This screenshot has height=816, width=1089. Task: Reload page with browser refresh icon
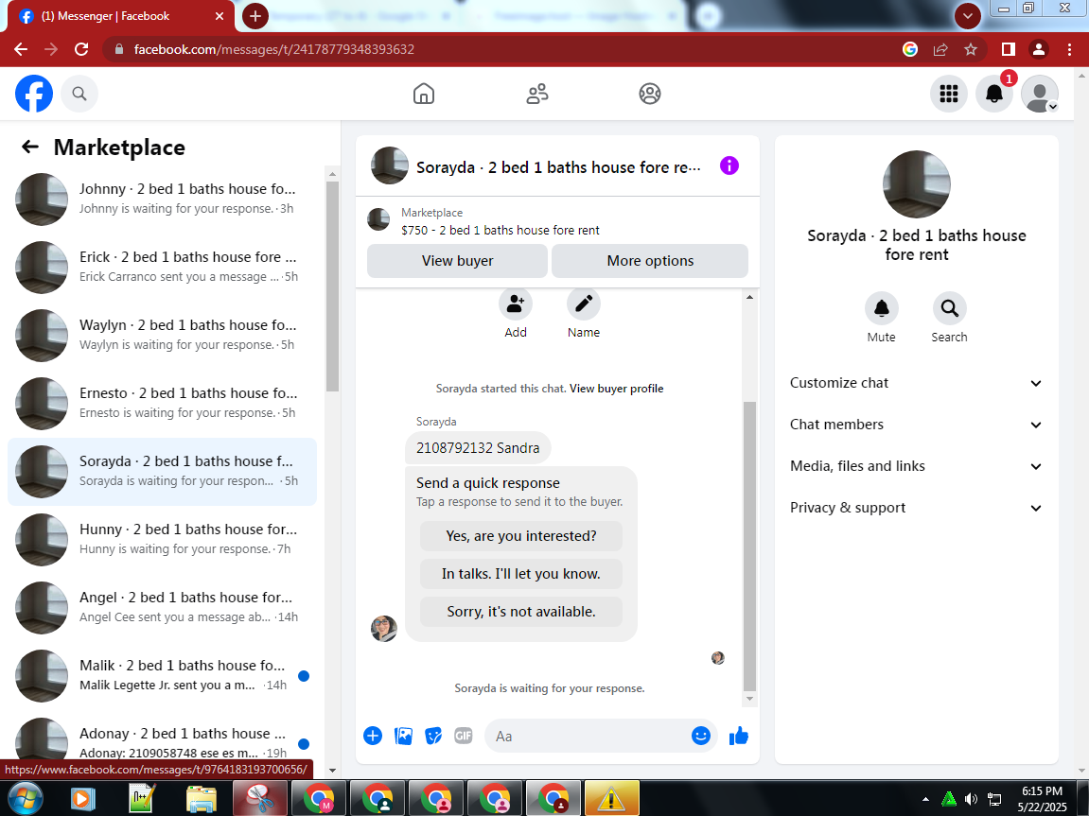[81, 49]
